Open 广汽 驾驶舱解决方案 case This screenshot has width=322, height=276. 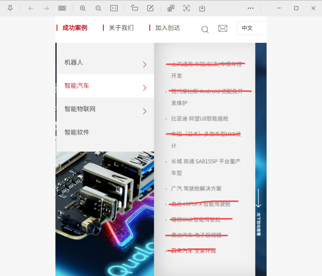[x=196, y=188]
